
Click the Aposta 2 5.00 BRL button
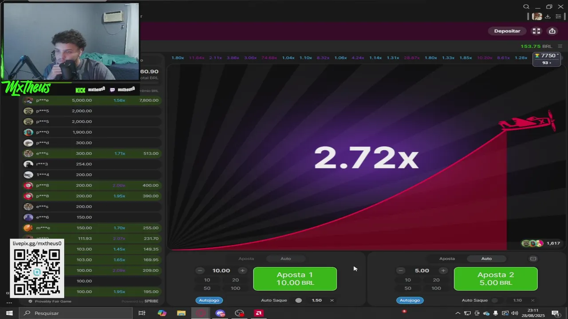[x=496, y=279]
